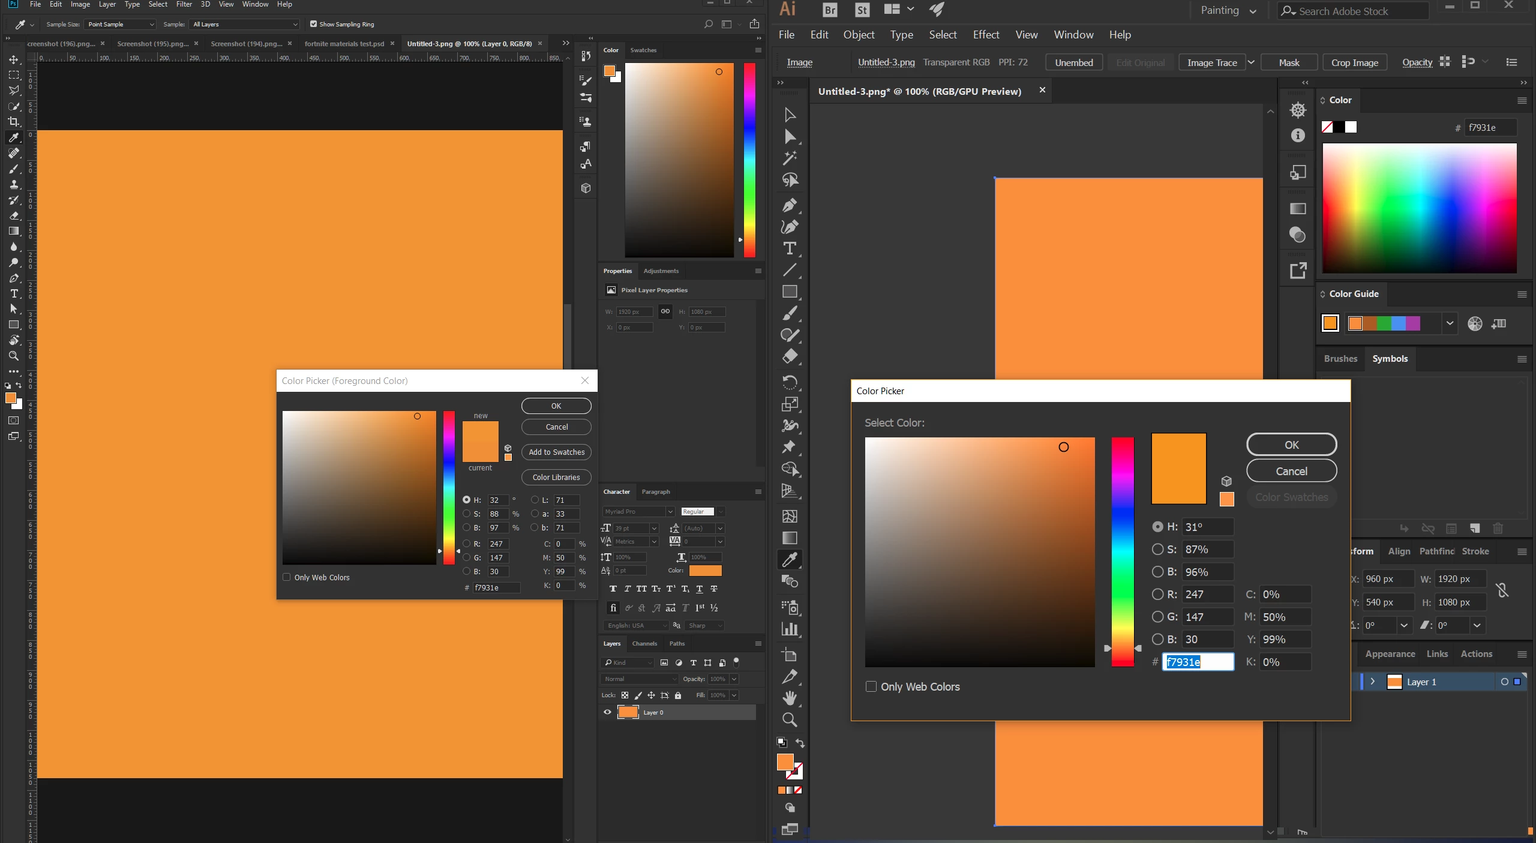1536x843 pixels.
Task: Select the Illustrator Pen tool
Action: (790, 206)
